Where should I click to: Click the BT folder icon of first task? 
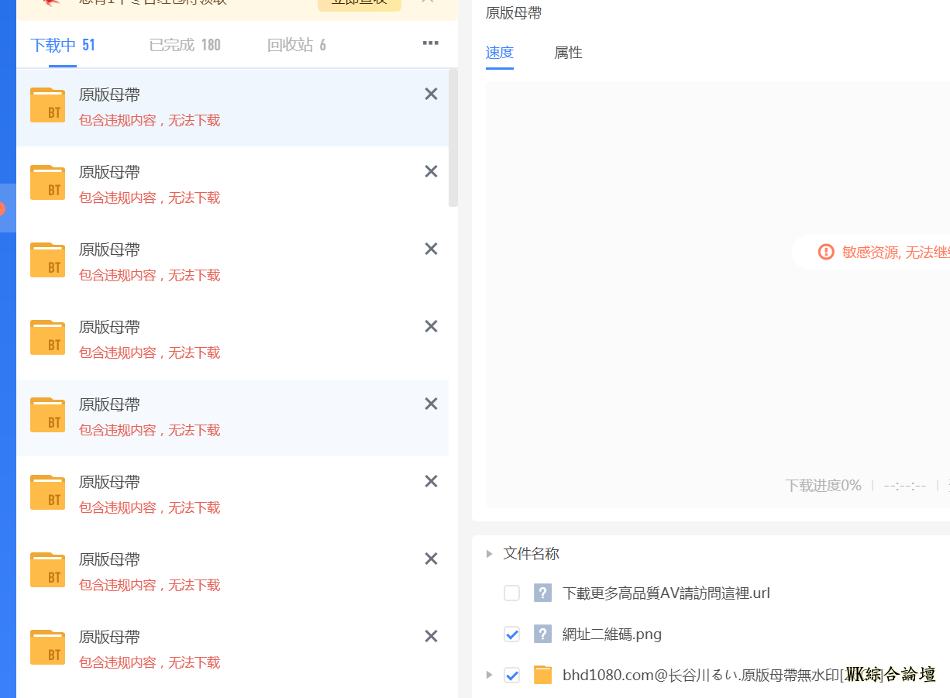point(47,105)
